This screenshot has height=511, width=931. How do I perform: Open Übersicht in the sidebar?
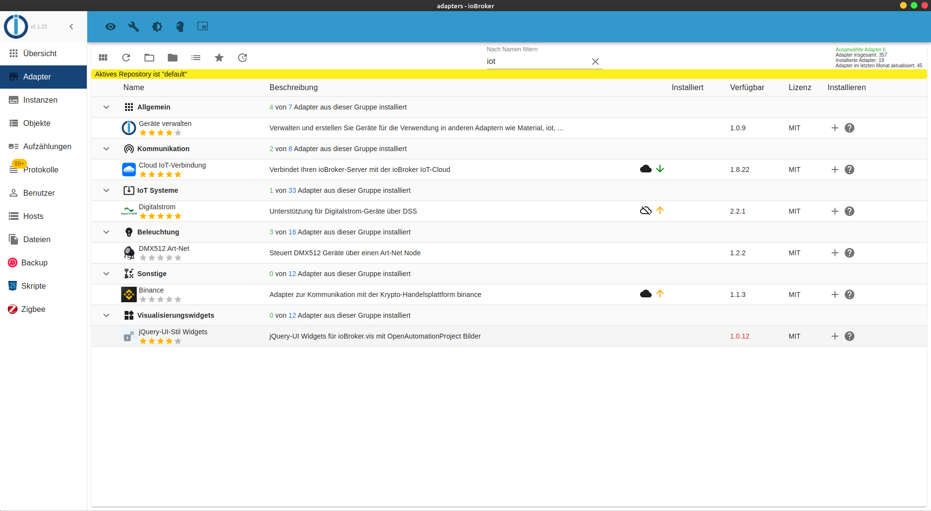[44, 53]
